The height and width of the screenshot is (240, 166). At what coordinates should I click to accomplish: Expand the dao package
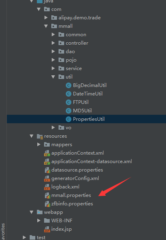coord(53,52)
